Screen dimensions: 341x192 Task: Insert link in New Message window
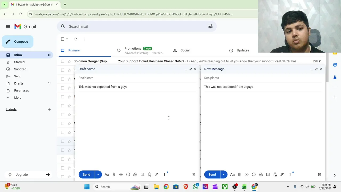(246, 174)
